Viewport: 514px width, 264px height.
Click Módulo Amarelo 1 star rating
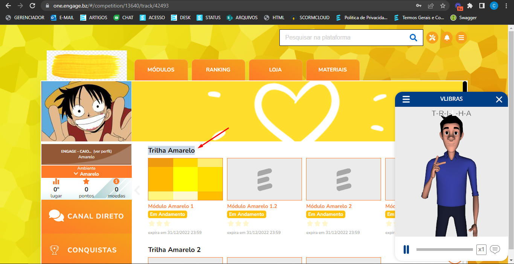click(x=159, y=223)
